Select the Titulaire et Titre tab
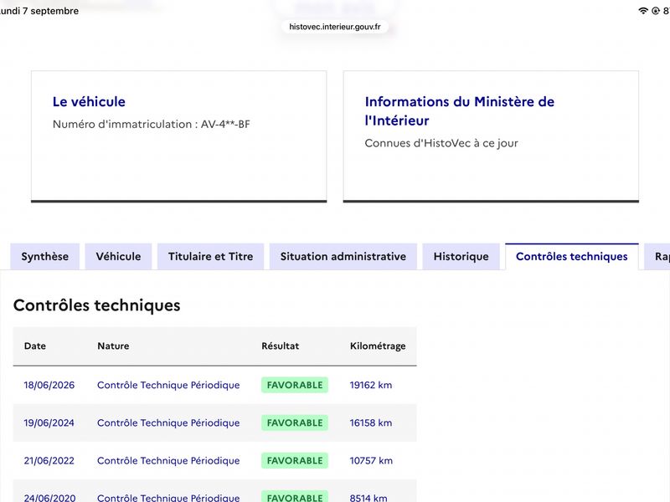Image resolution: width=670 pixels, height=502 pixels. [x=211, y=257]
